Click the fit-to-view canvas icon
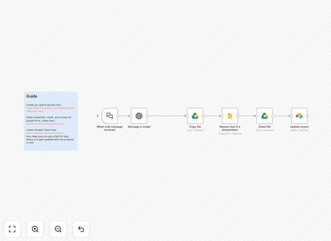This screenshot has width=331, height=241. [12, 229]
